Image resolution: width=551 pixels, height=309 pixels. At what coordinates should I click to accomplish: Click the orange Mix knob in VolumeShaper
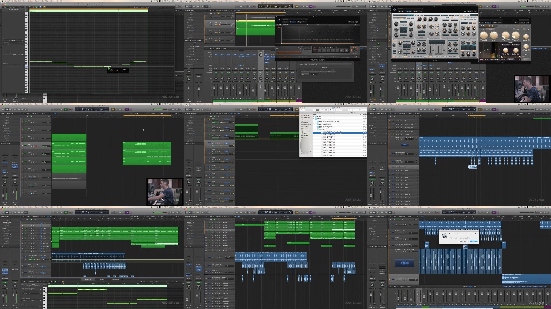[x=354, y=50]
